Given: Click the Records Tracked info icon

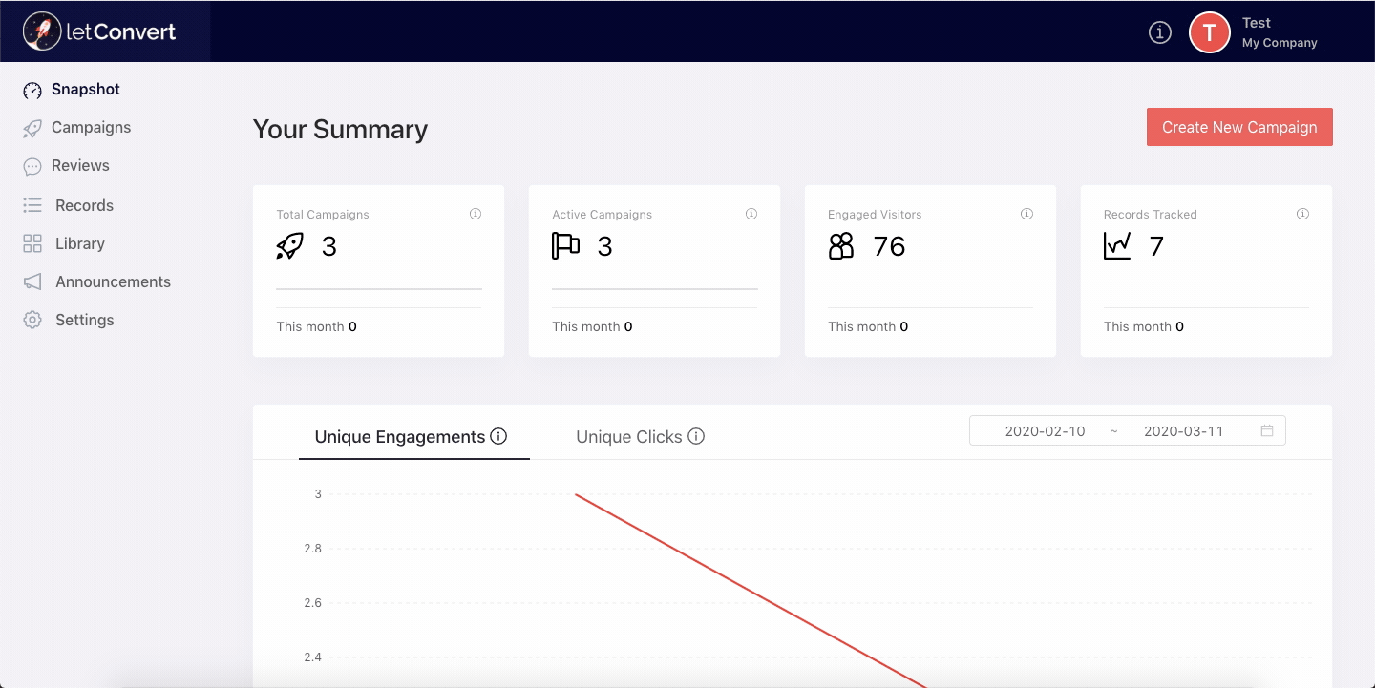Looking at the screenshot, I should [1302, 214].
